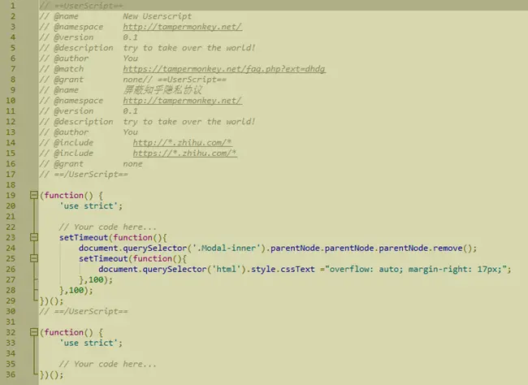528x385 pixels.
Task: Click 'none' grant value on line 16
Action: 132,164
